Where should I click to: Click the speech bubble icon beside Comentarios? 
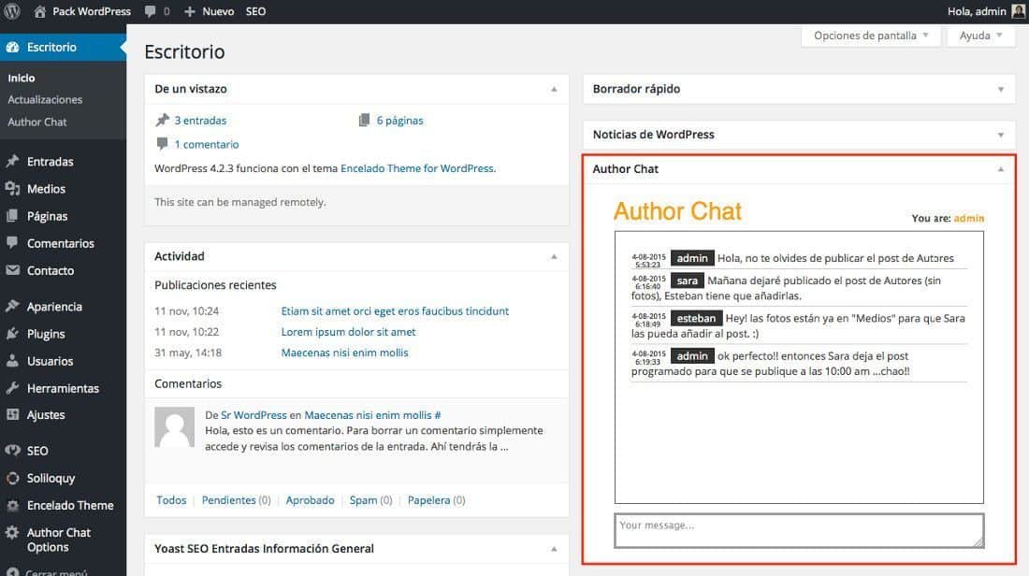coord(12,243)
